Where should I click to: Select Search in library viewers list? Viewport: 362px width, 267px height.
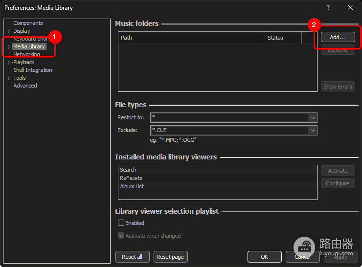218,170
